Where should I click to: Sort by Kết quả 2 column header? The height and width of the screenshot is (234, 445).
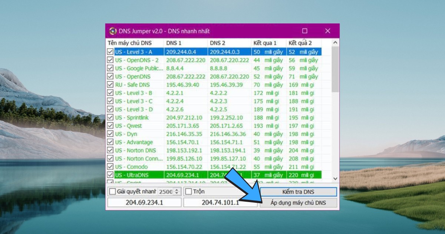click(x=300, y=43)
